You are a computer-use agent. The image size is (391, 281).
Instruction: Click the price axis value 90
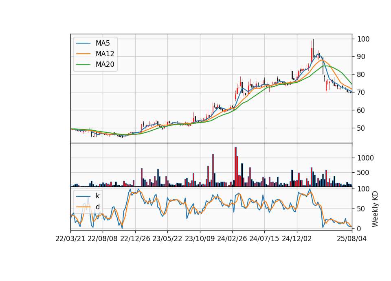coord(361,57)
